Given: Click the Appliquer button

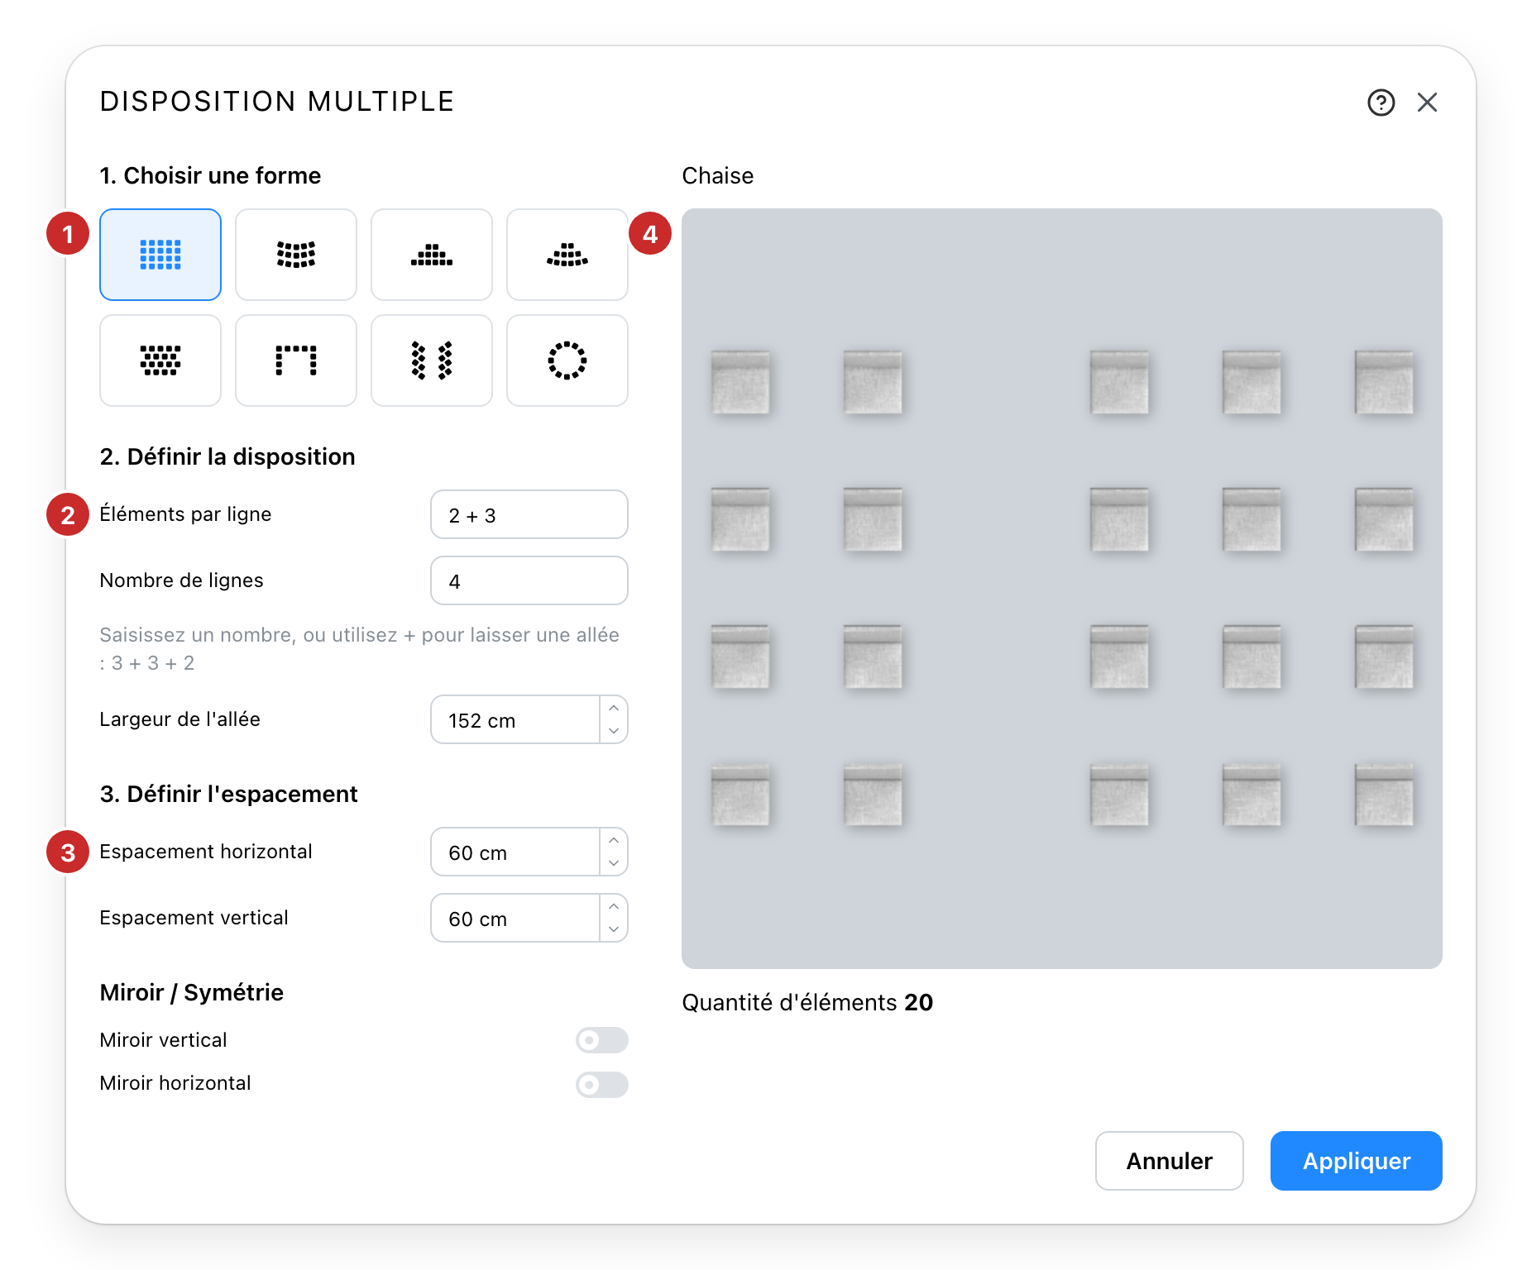Looking at the screenshot, I should click(1357, 1161).
